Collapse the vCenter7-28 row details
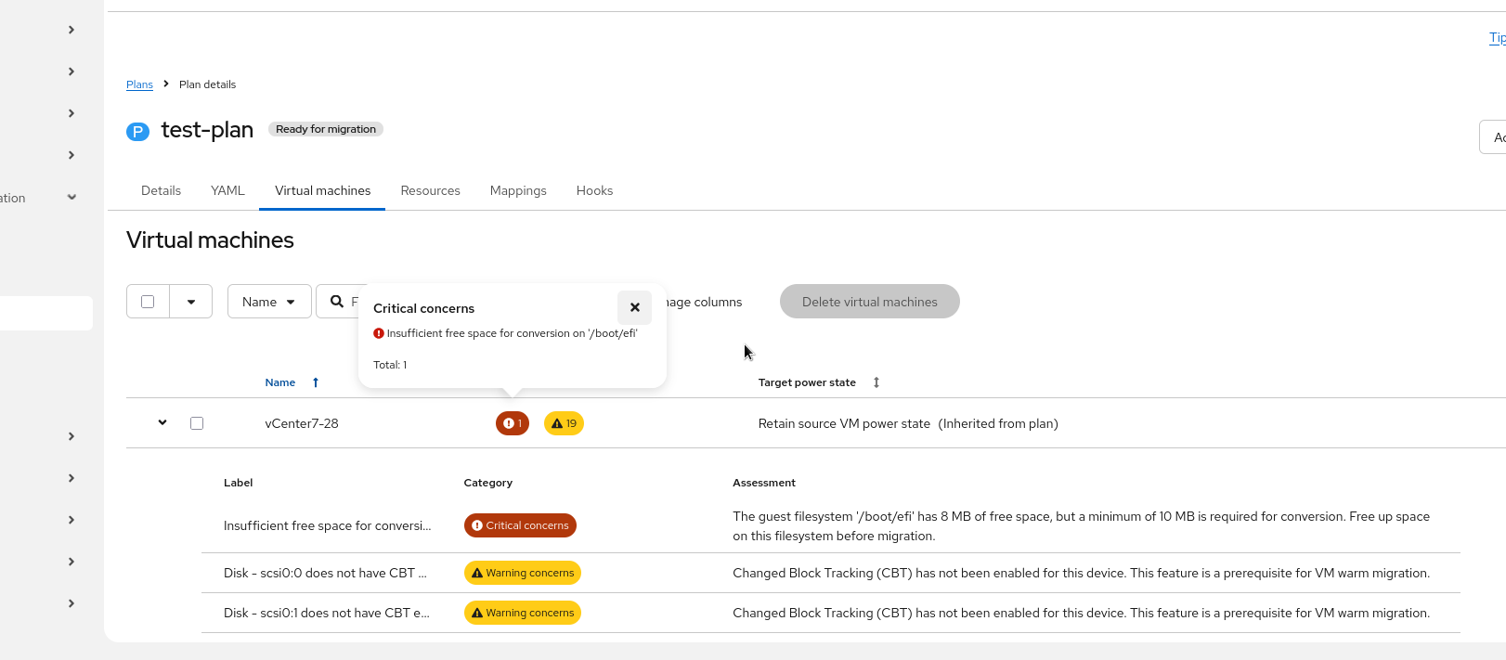Image resolution: width=1506 pixels, height=660 pixels. click(x=162, y=423)
